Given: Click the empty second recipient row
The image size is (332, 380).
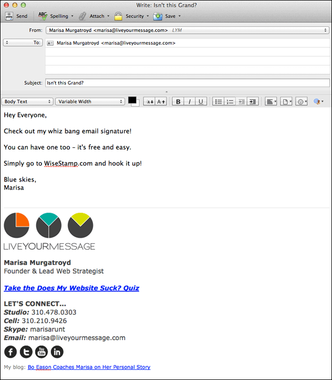Looking at the screenshot, I should tap(188, 52).
